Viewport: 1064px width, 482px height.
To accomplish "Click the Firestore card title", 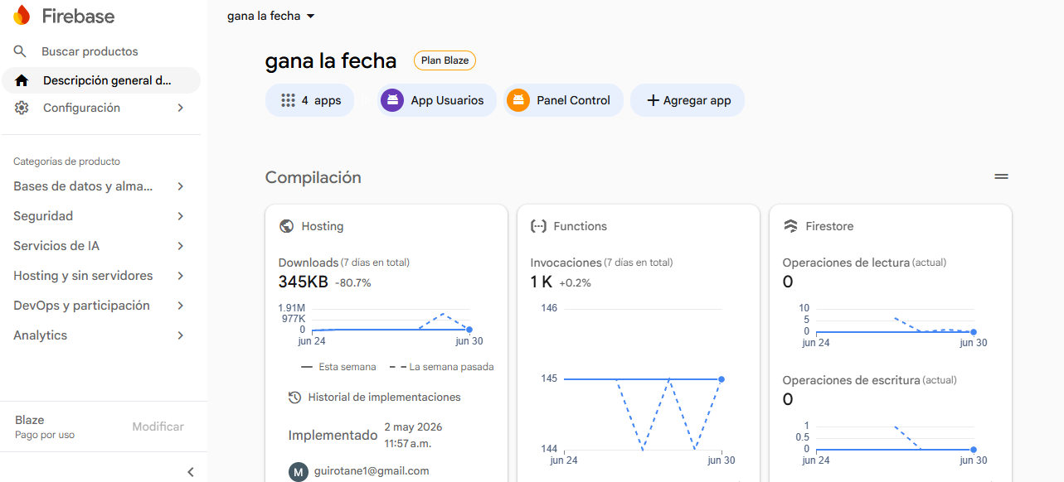I will 829,226.
